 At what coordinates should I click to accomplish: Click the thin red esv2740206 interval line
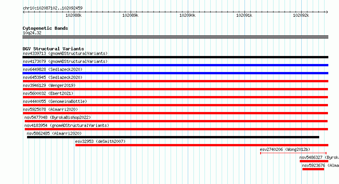click(x=293, y=153)
